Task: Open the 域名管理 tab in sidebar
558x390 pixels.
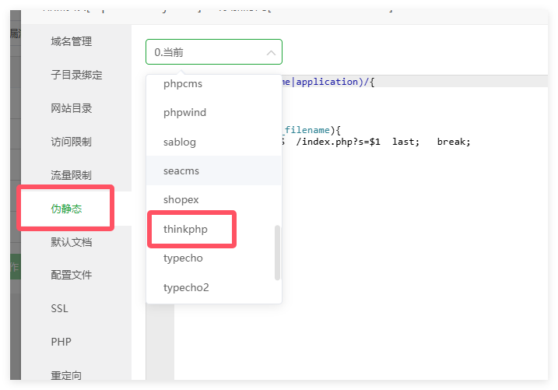Action: pyautogui.click(x=71, y=41)
